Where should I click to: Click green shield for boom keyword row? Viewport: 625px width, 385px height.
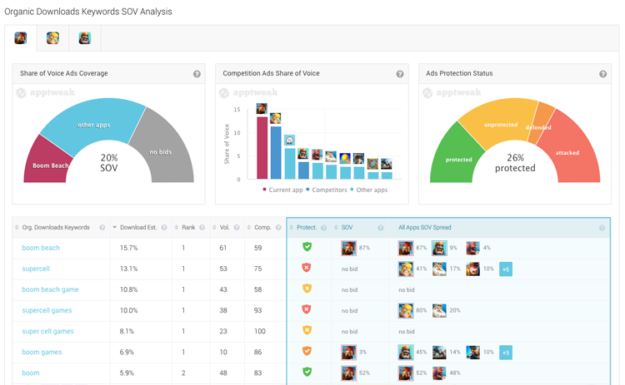click(x=307, y=372)
